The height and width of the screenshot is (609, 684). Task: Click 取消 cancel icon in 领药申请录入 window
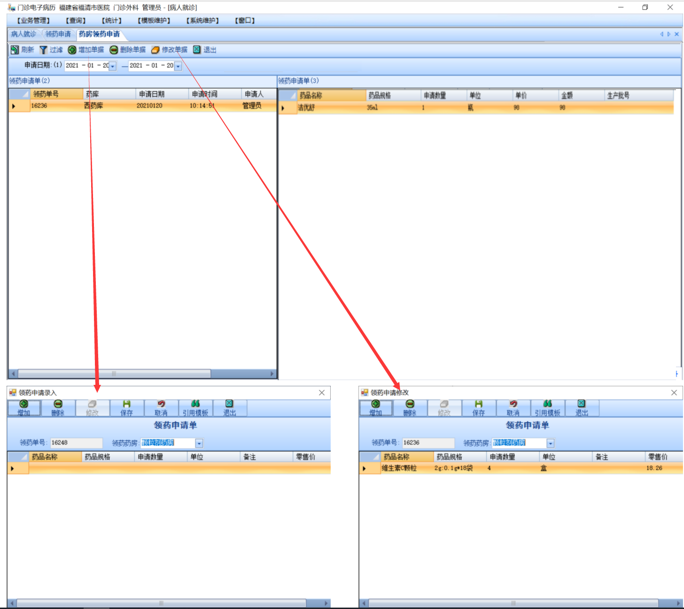point(161,404)
